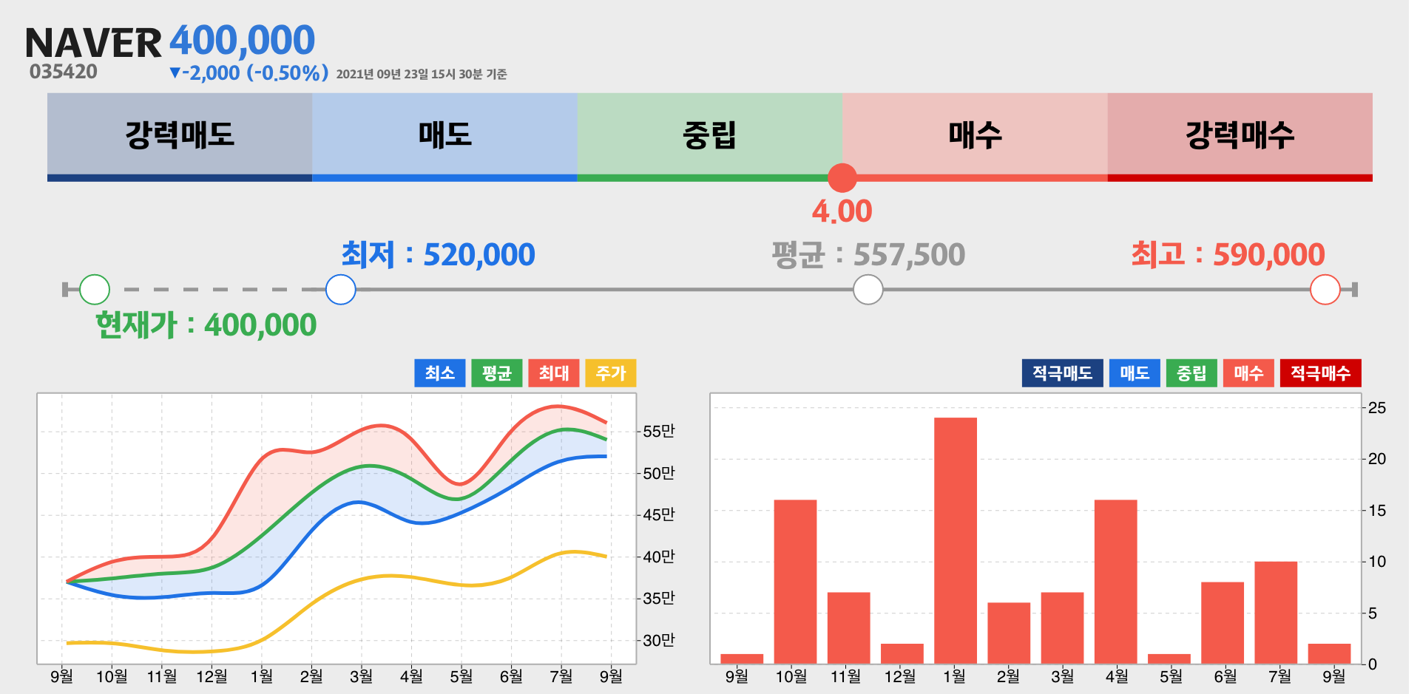Image resolution: width=1420 pixels, height=694 pixels.
Task: Click the 1월 tallest bar in bar chart
Action: [956, 540]
